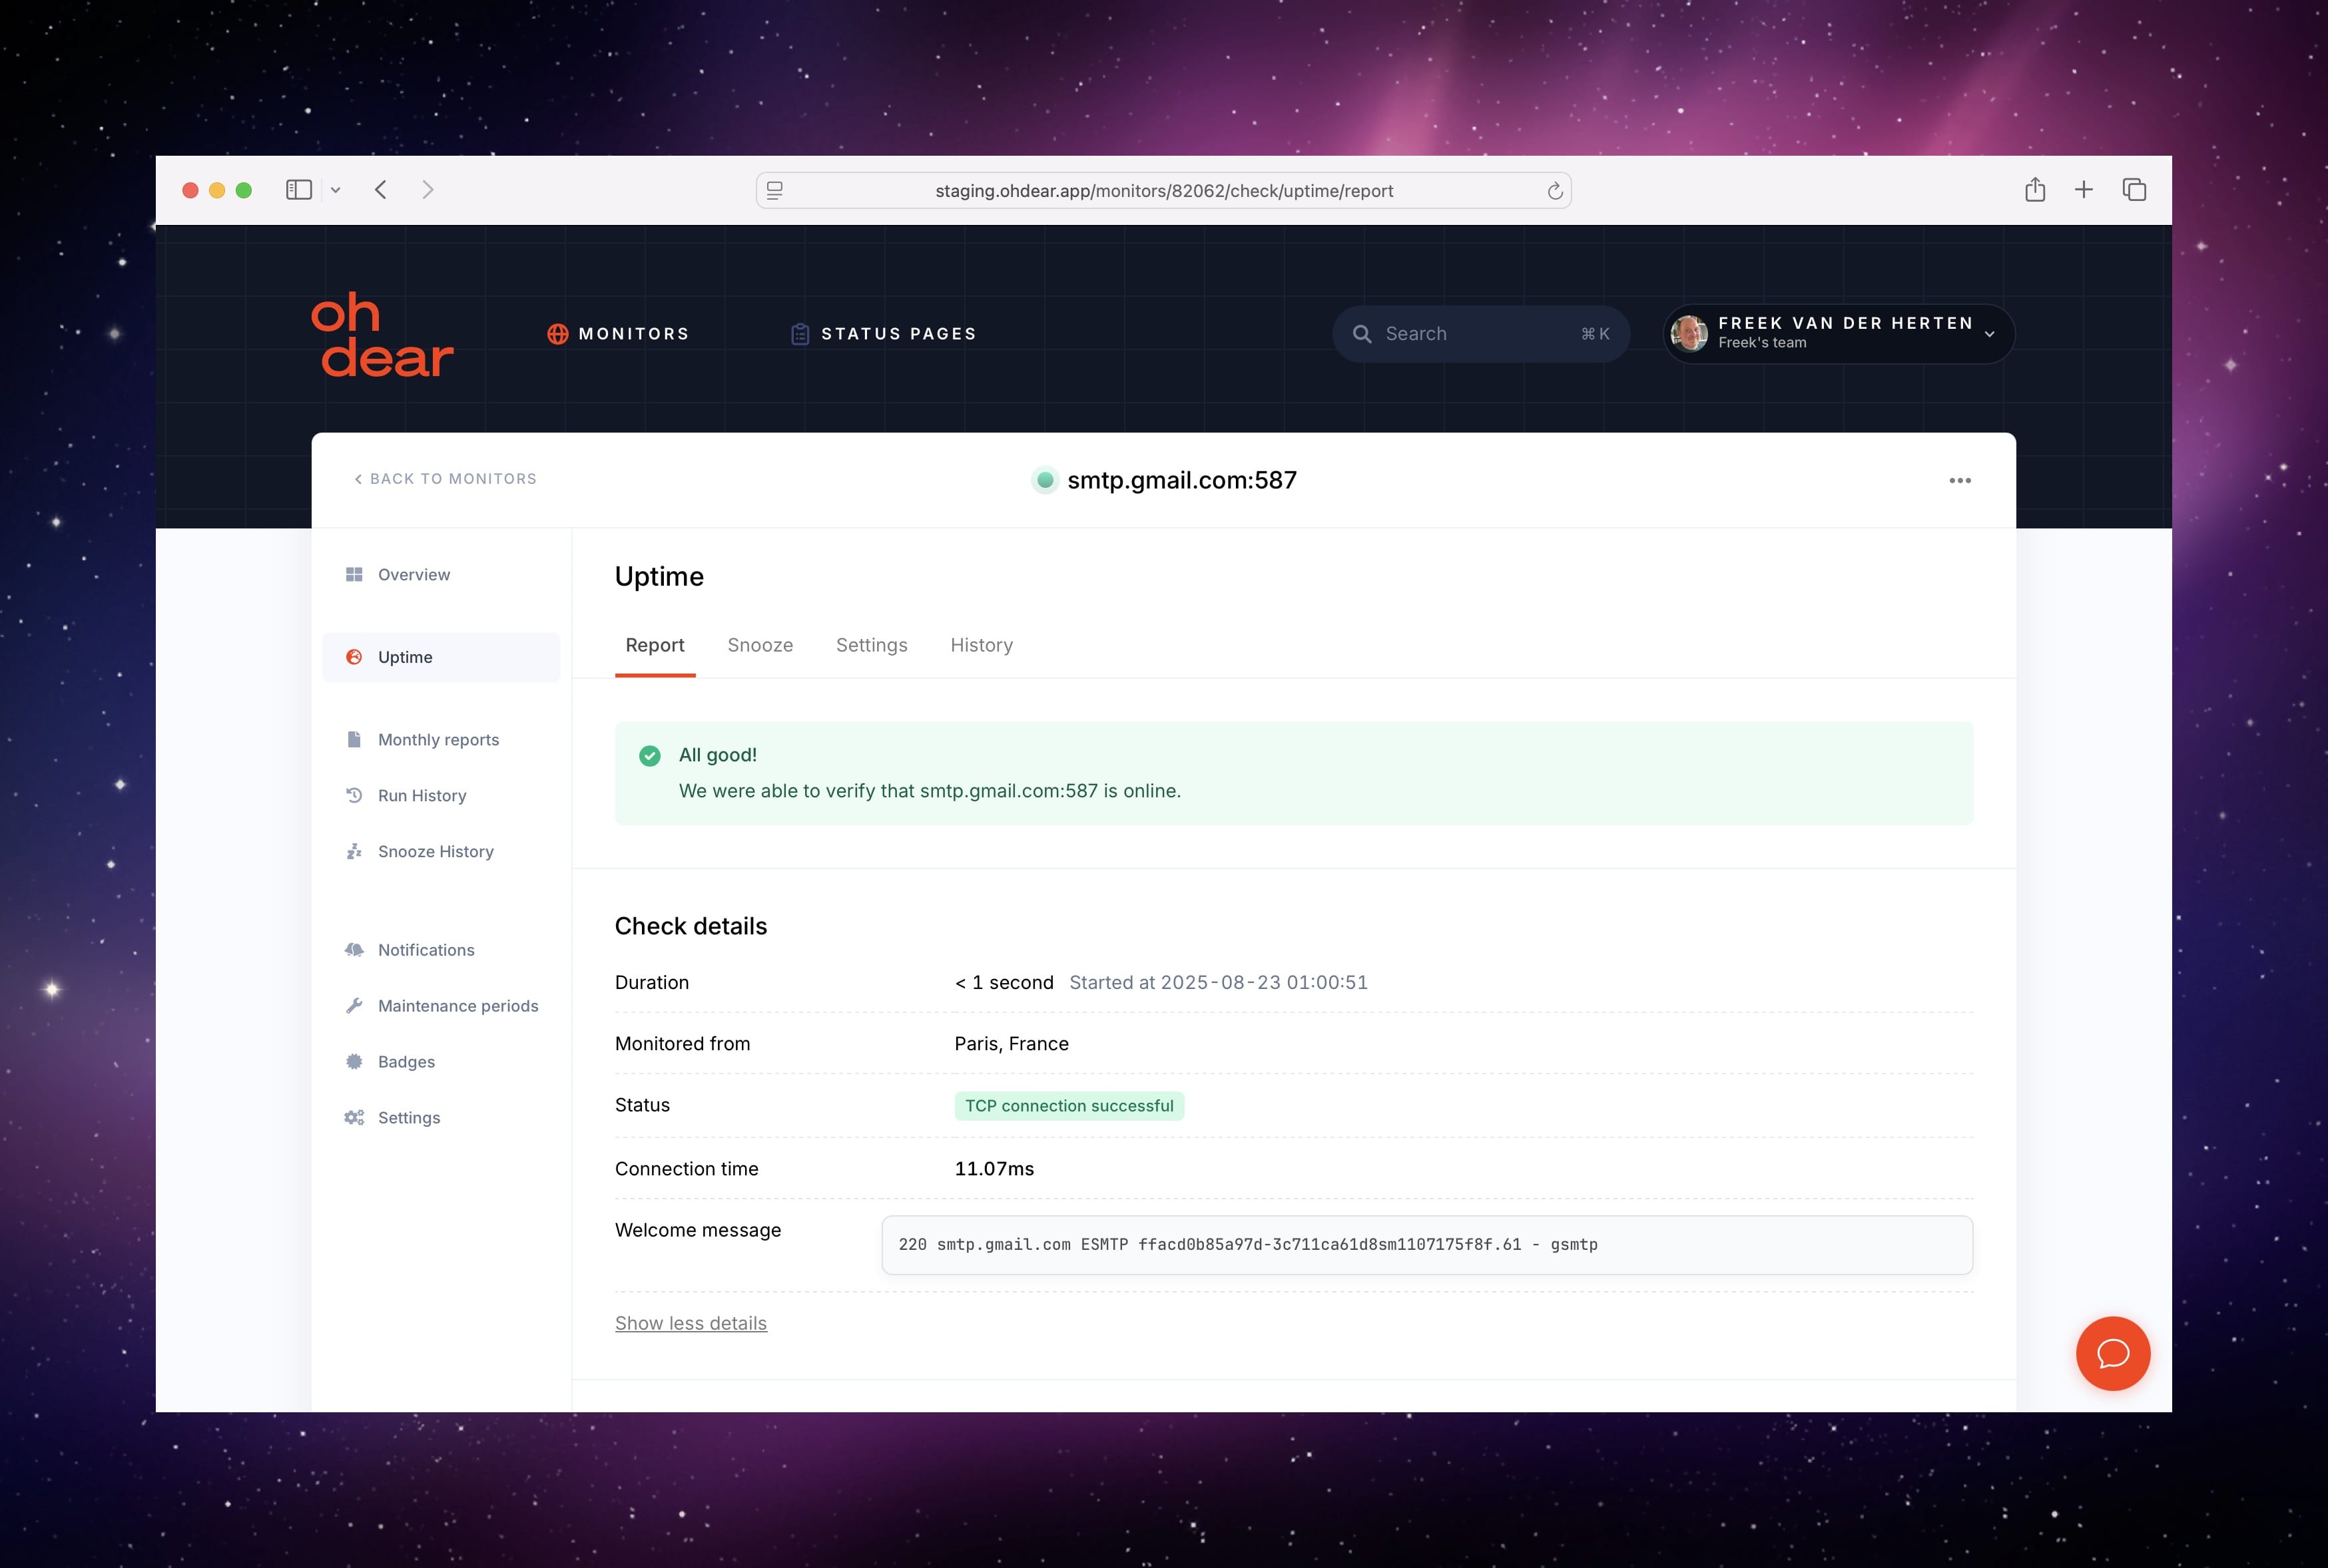Click the Status Pages clipboard icon
2328x1568 pixels.
(799, 334)
